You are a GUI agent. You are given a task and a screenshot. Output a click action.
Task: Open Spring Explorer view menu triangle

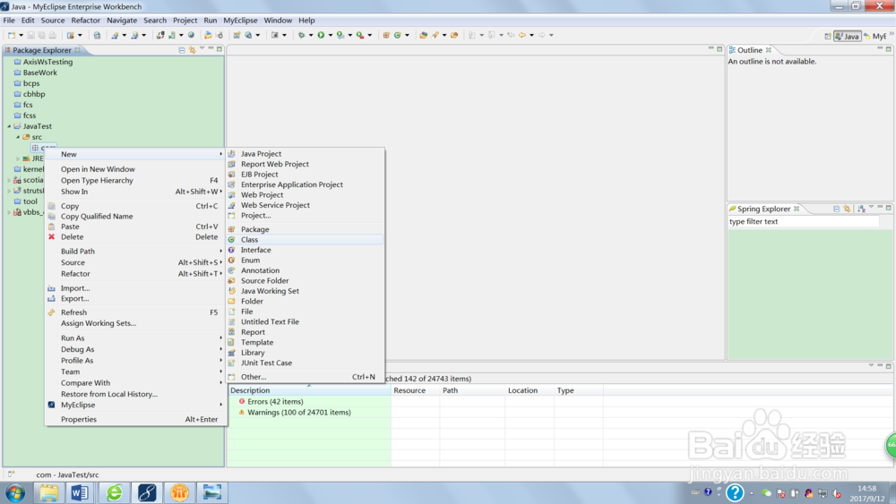point(872,208)
